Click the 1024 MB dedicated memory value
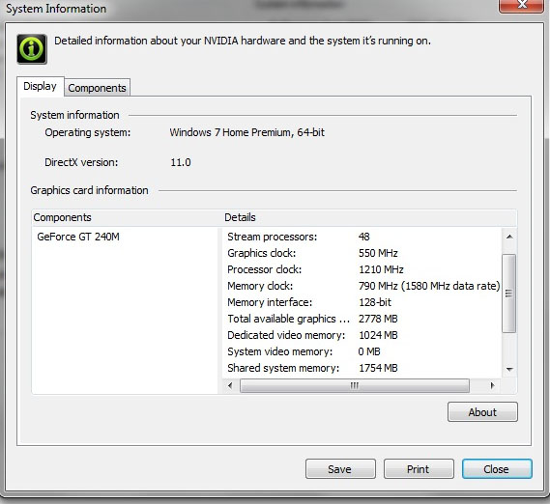 point(378,335)
